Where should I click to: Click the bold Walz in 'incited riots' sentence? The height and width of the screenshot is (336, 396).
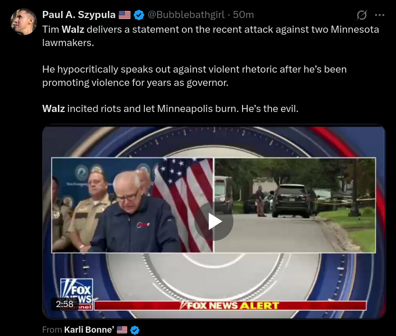coord(54,109)
